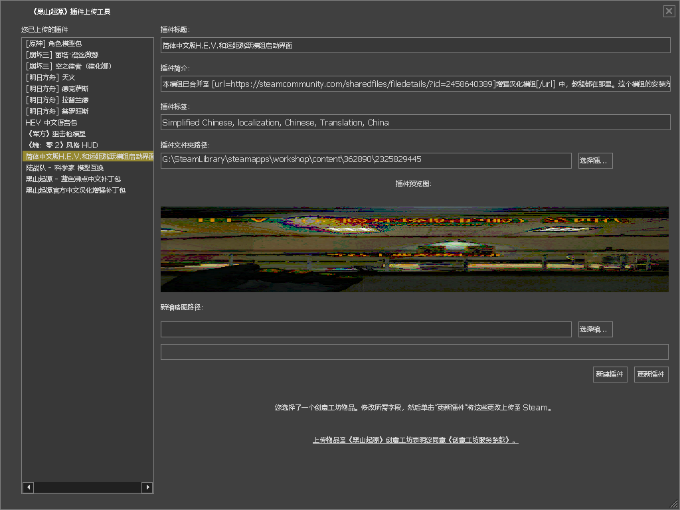
Task: Click the 选择插... browse folder button
Action: coord(596,161)
